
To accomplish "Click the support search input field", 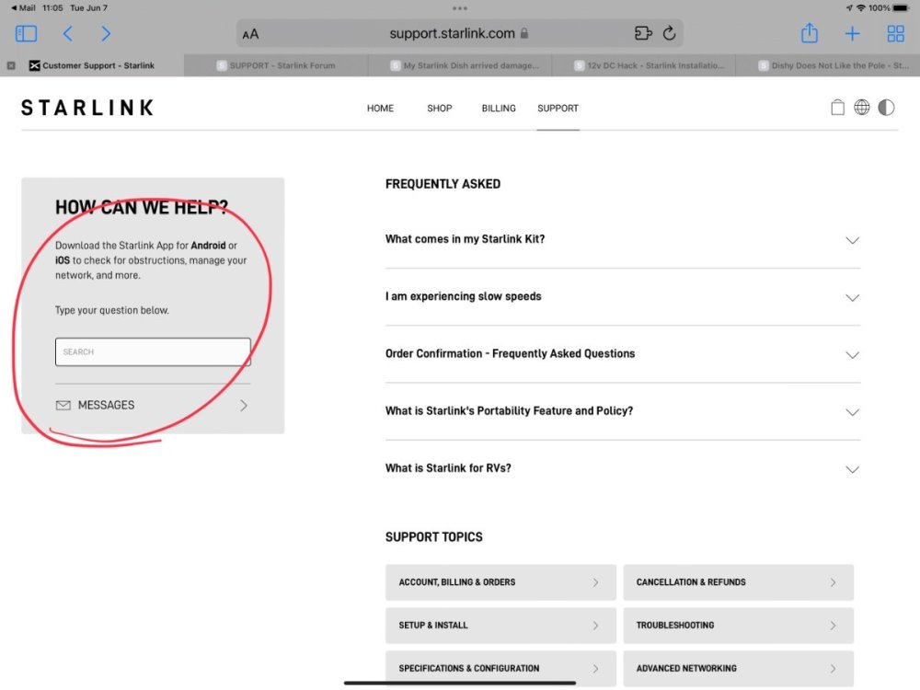I will coord(153,352).
